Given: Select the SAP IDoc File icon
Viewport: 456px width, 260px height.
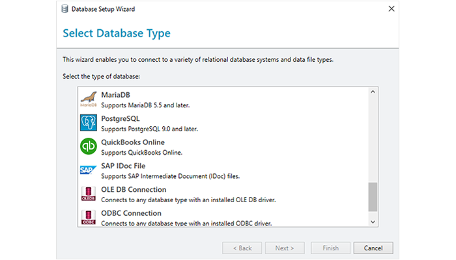Looking at the screenshot, I should coord(88,170).
